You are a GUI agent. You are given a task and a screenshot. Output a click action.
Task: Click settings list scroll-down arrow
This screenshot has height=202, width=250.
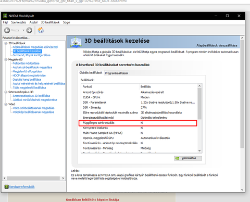pos(199,150)
